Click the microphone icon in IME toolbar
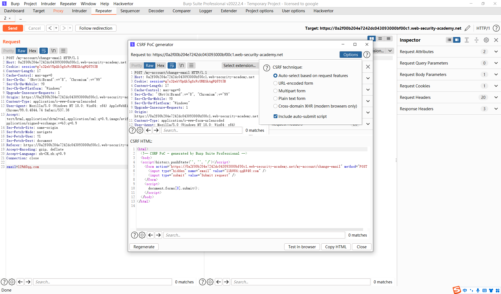501x294 pixels. (478, 290)
